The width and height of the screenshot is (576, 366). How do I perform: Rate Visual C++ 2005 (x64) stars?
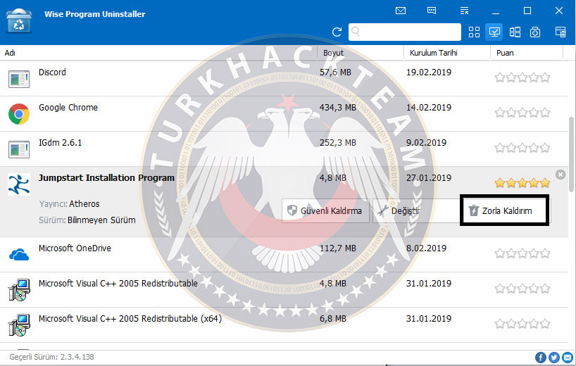click(x=522, y=323)
